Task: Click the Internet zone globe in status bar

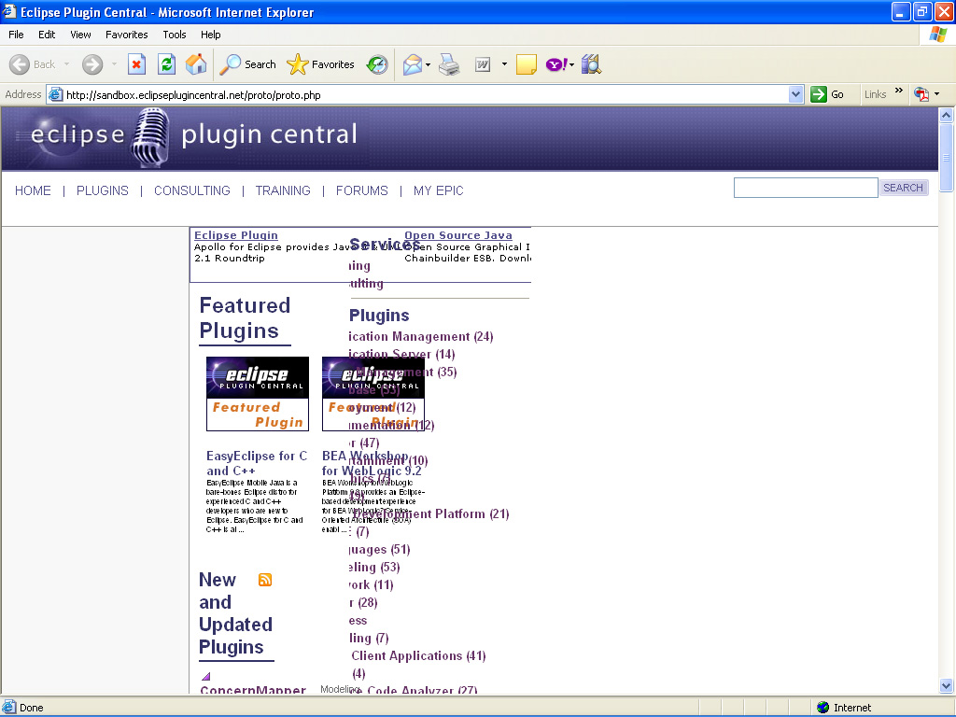Action: [x=823, y=708]
